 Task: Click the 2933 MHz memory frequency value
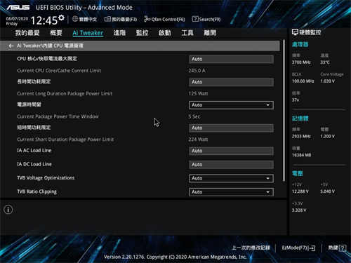pyautogui.click(x=301, y=136)
